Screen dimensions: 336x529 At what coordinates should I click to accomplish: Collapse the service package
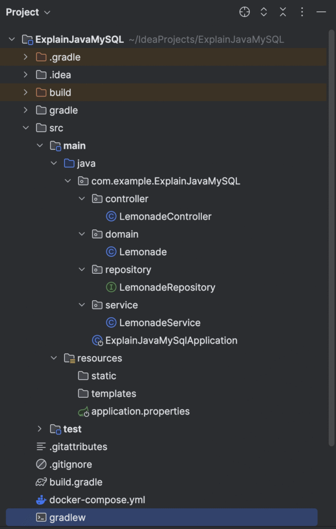82,305
